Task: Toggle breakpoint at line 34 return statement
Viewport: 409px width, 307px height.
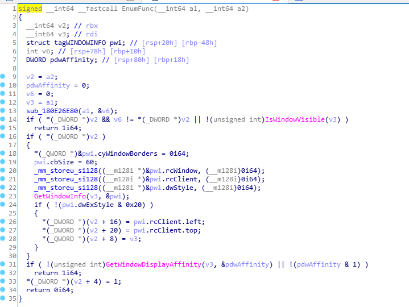Action: pyautogui.click(x=3, y=289)
